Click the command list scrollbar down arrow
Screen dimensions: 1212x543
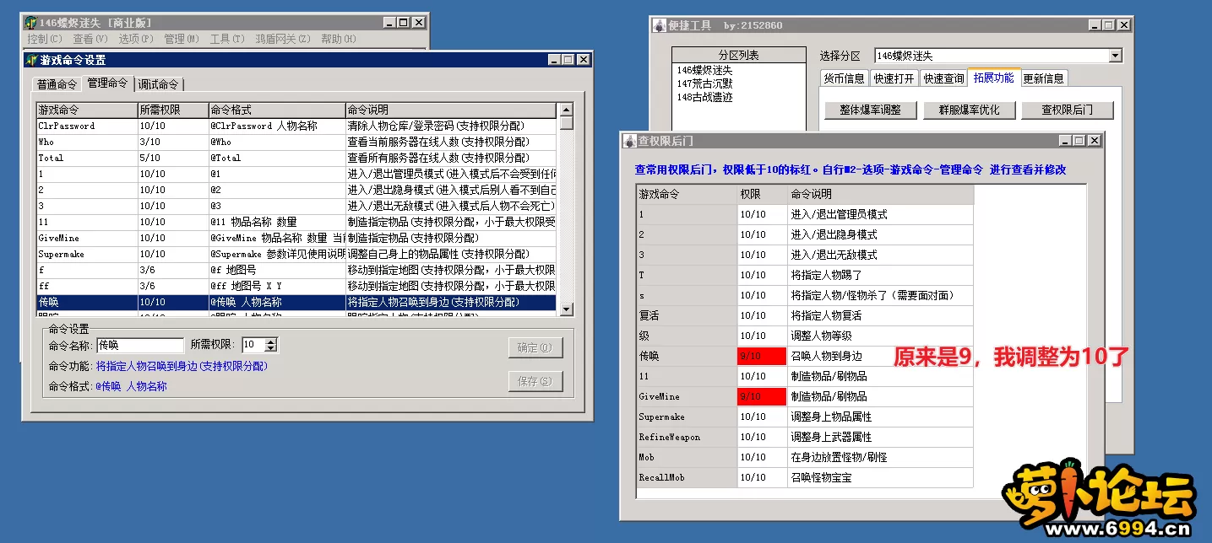566,309
